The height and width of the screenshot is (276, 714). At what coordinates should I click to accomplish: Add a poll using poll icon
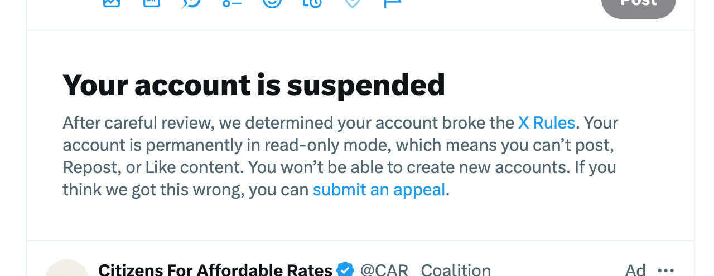click(x=231, y=2)
